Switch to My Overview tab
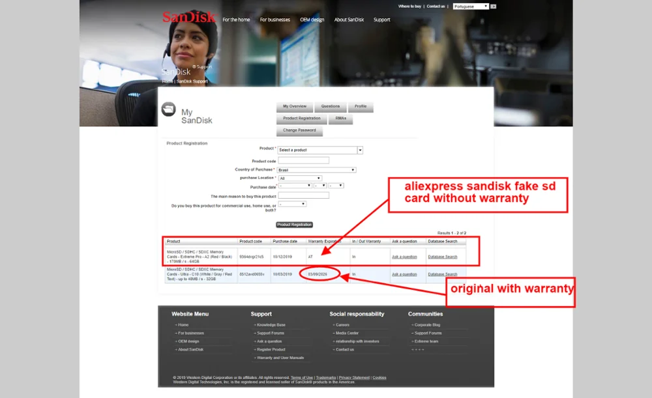The height and width of the screenshot is (398, 652). (295, 107)
